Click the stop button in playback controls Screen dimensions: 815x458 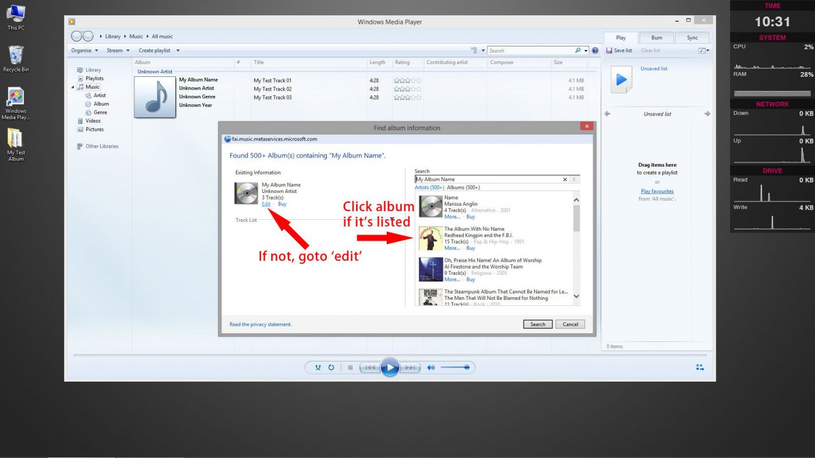350,368
